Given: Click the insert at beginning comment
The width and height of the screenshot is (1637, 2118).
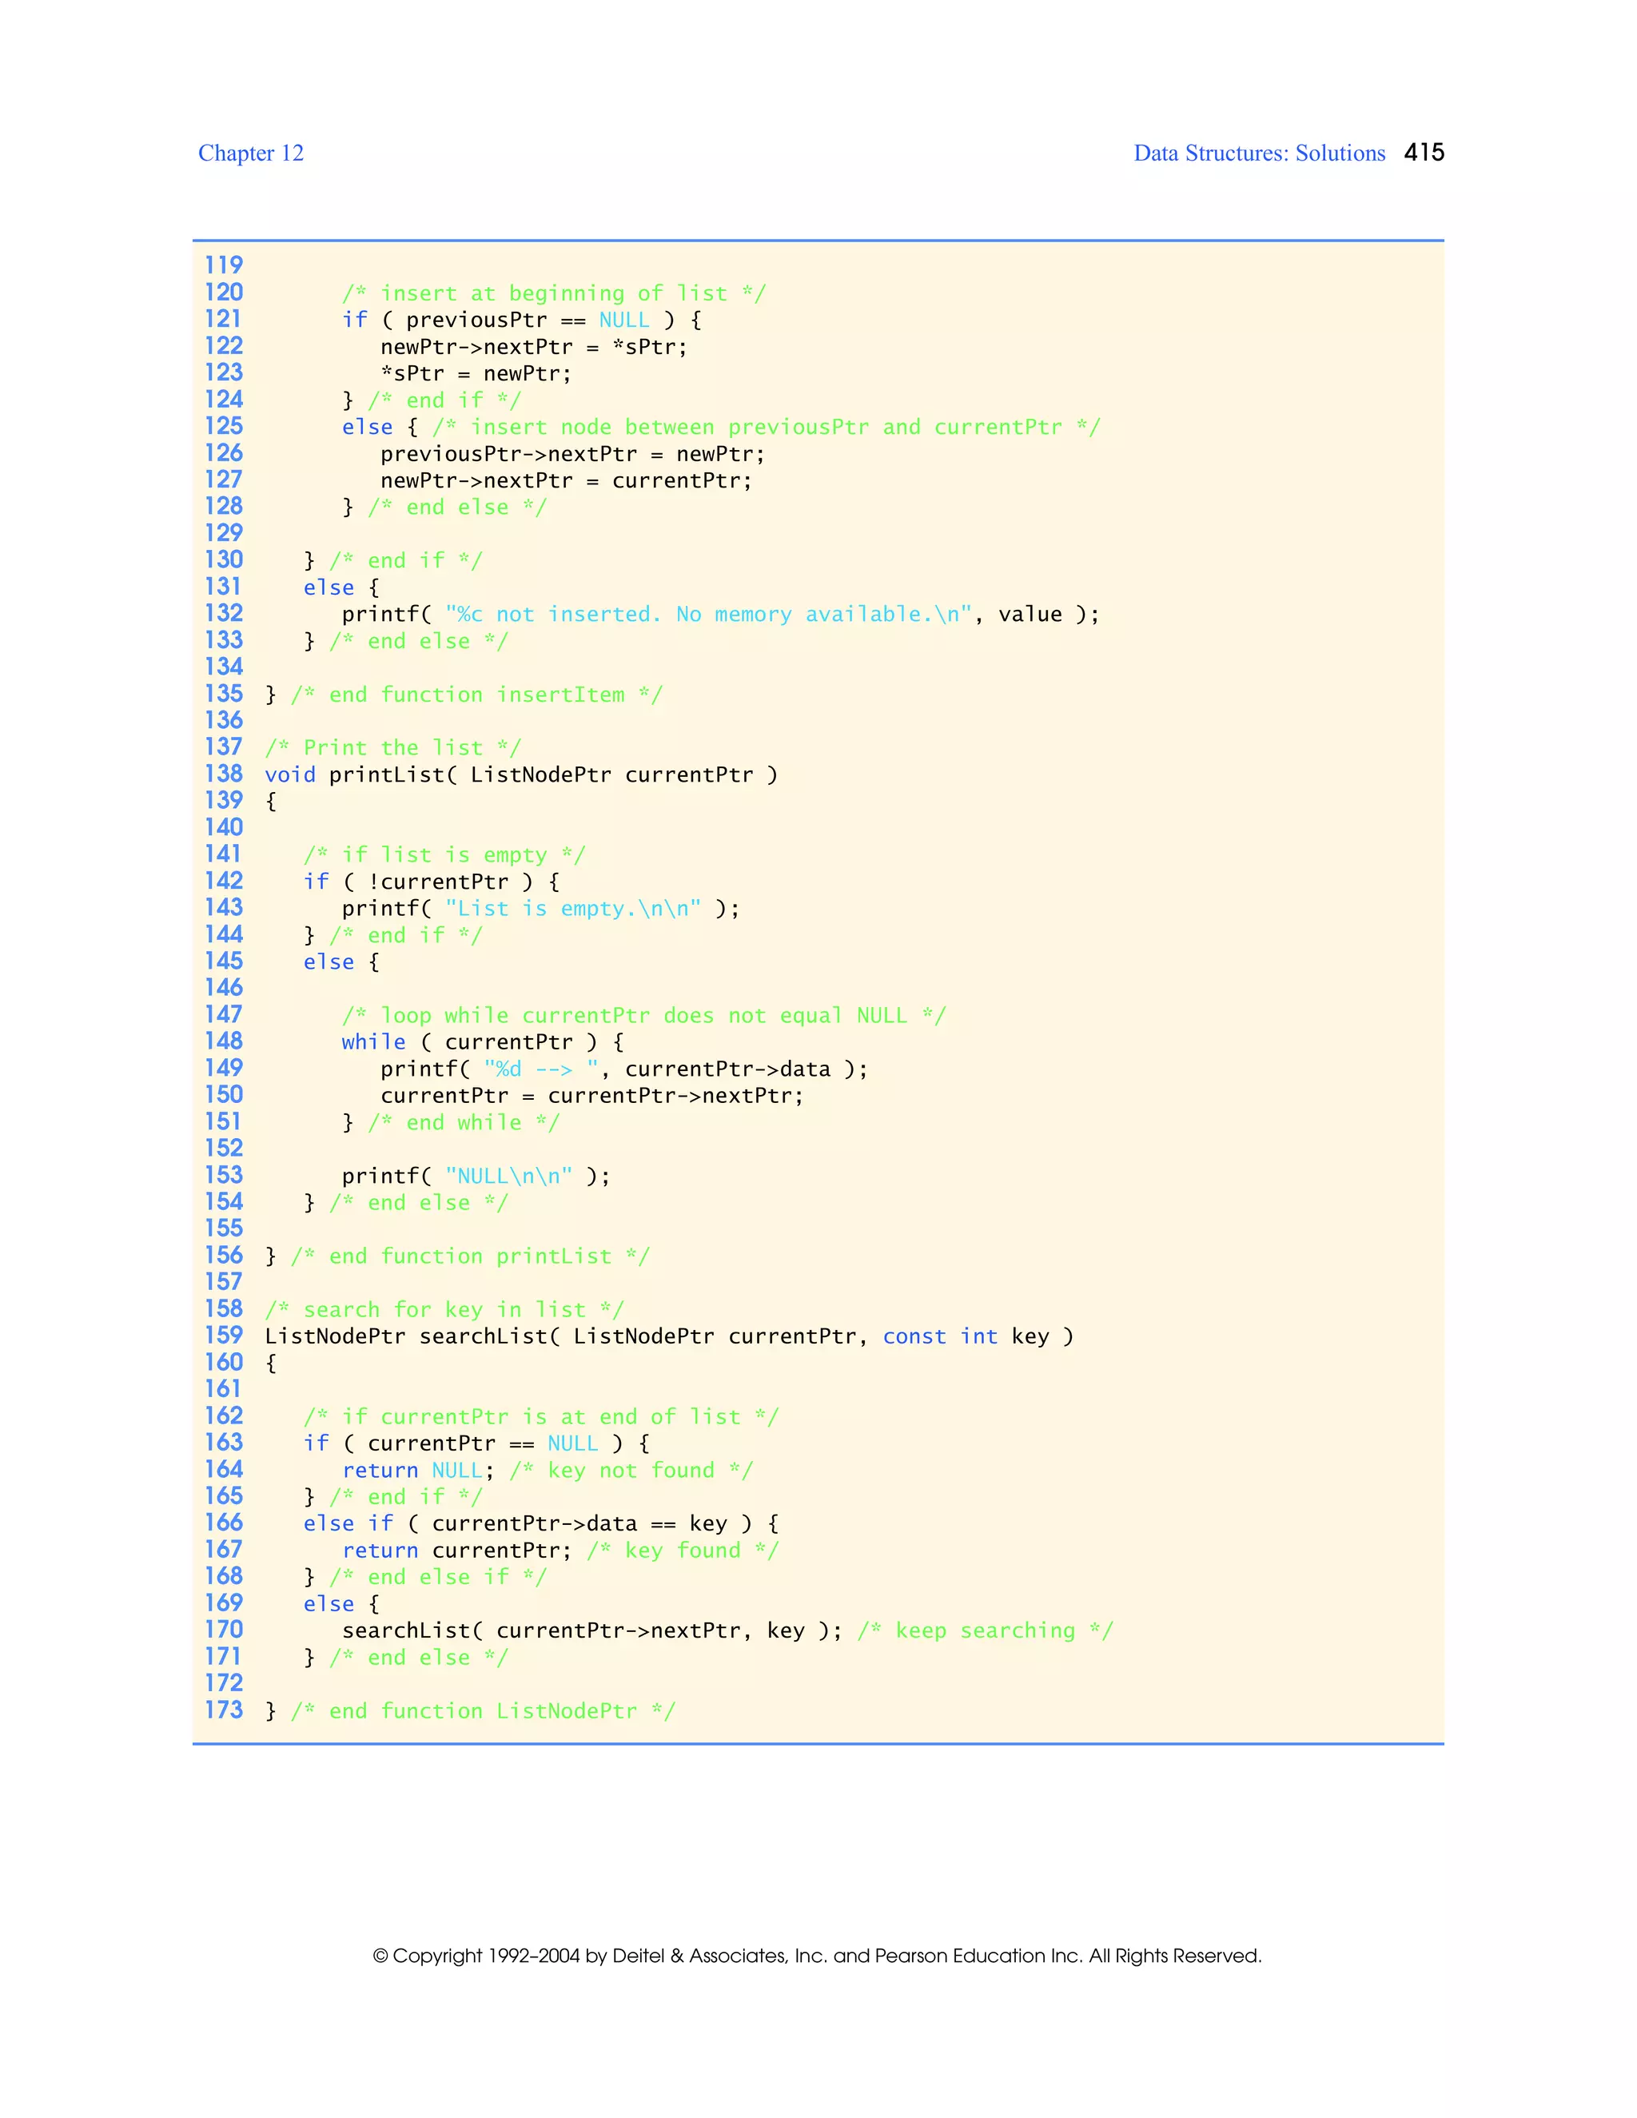Looking at the screenshot, I should coord(553,294).
